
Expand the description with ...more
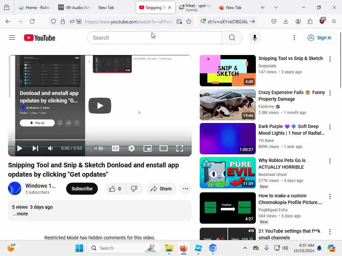20,214
